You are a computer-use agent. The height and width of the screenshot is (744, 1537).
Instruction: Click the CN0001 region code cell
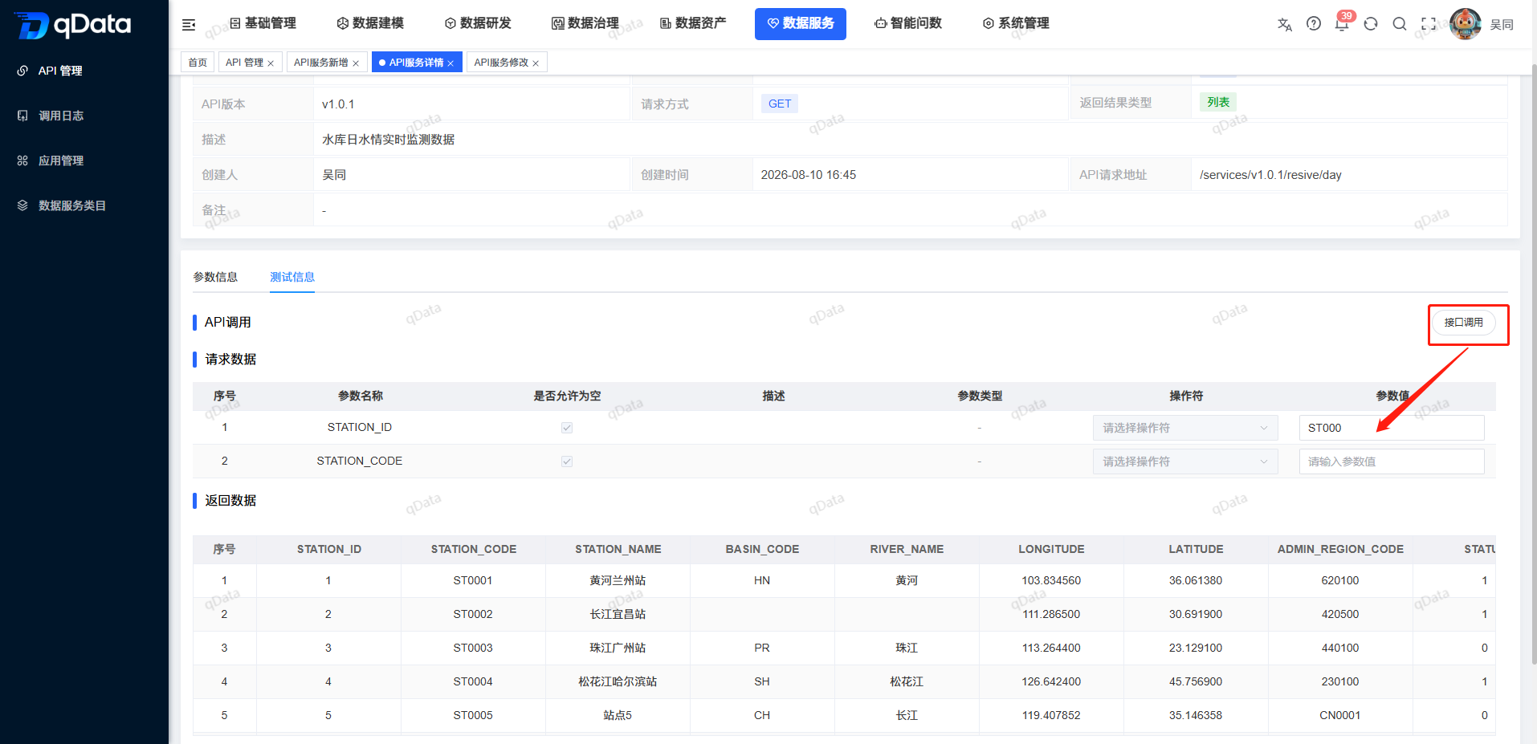point(1340,715)
